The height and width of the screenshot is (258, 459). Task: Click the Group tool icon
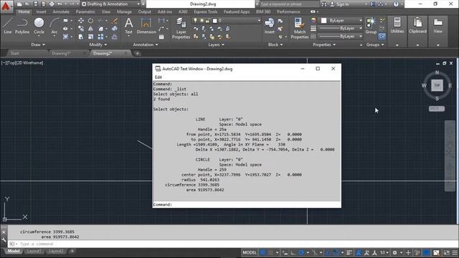[371, 26]
